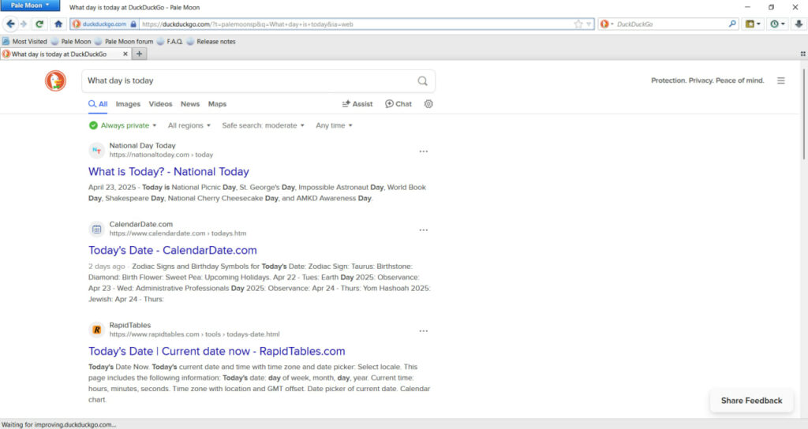Click the browser Back arrow button
This screenshot has height=429, width=808.
(10, 24)
